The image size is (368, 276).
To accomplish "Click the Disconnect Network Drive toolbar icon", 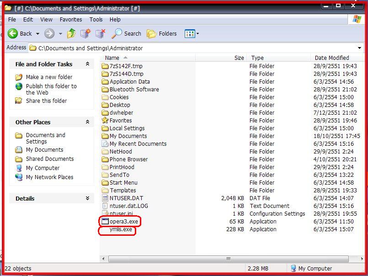I will point(101,33).
